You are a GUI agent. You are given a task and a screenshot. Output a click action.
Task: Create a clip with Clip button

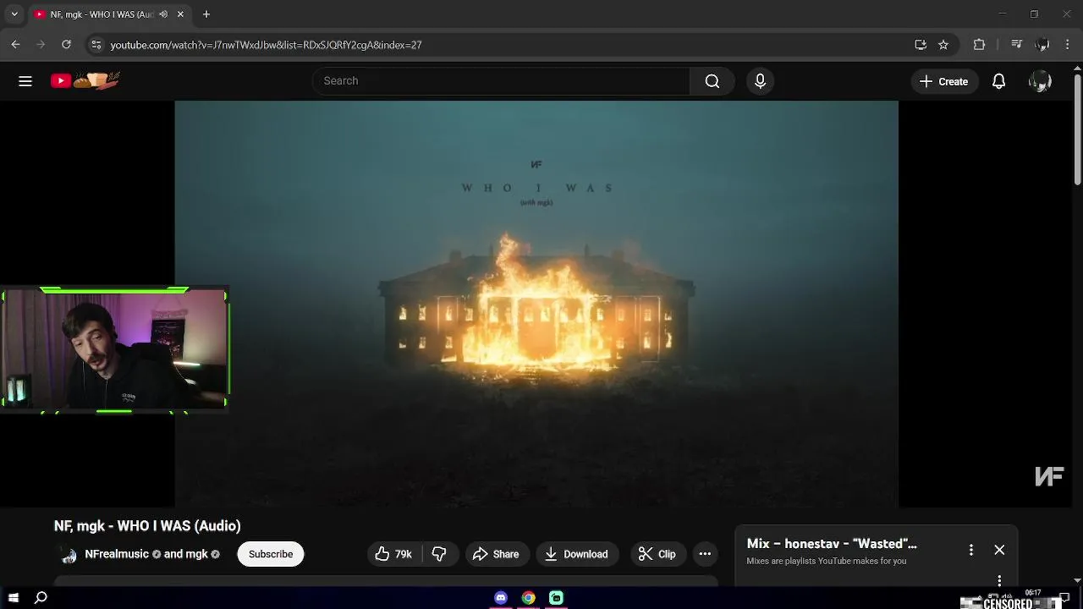point(657,554)
